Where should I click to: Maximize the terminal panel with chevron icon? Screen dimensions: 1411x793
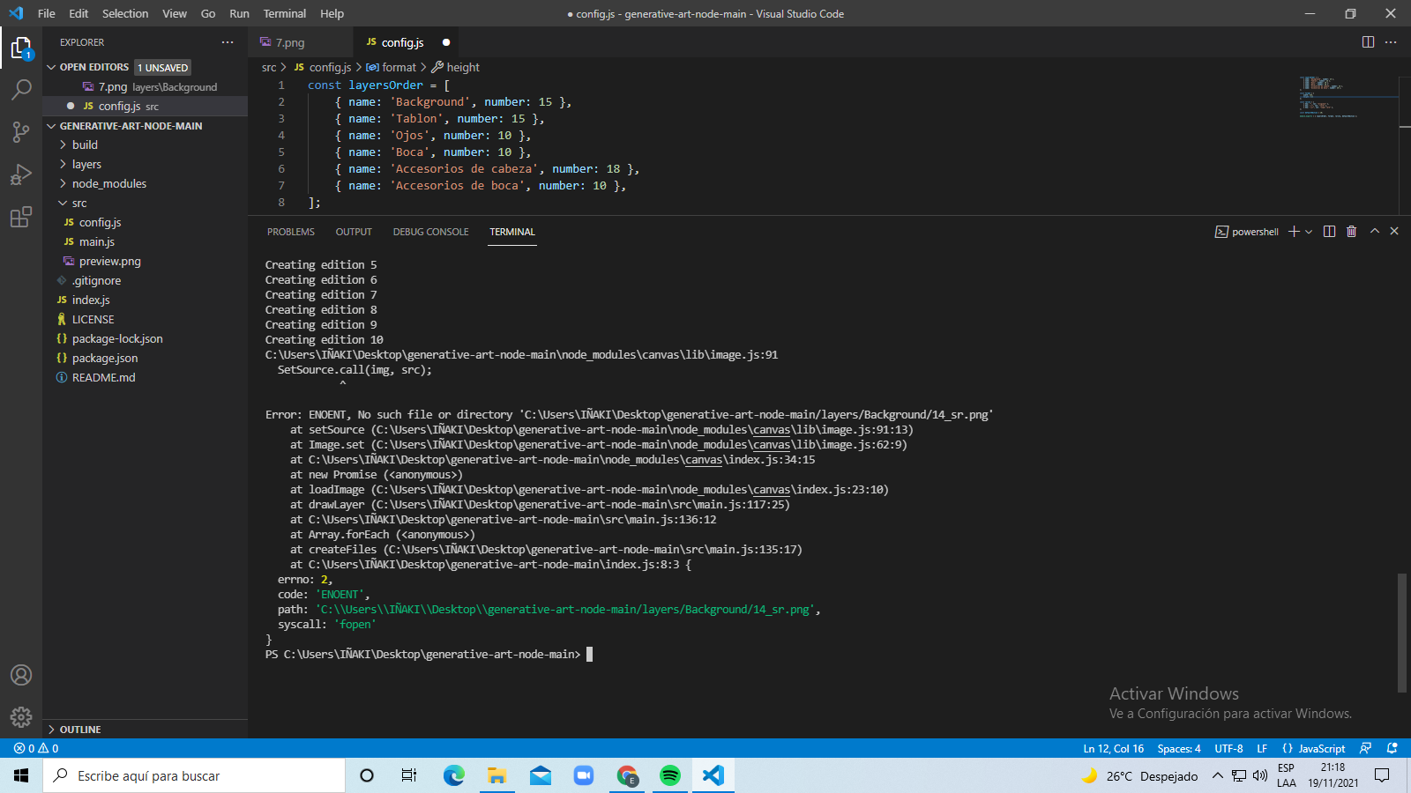click(1374, 231)
